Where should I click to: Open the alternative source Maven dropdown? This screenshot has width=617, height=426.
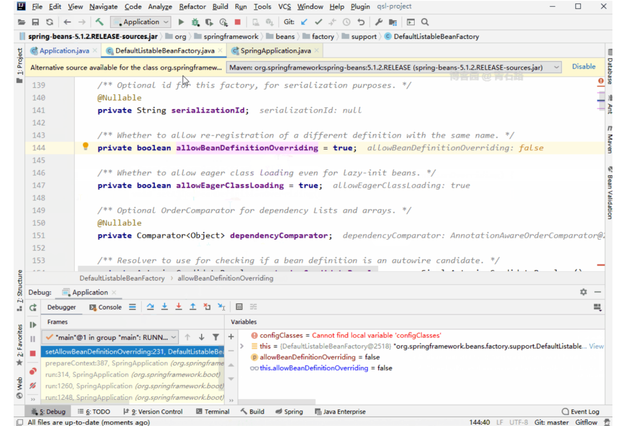[x=394, y=67]
